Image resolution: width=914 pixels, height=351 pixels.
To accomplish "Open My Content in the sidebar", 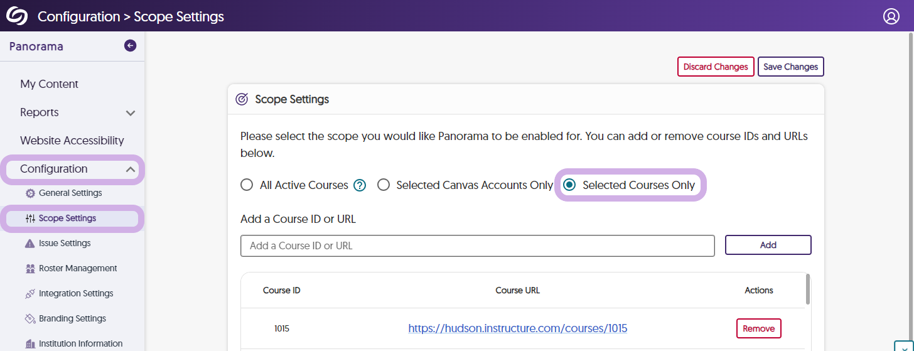I will tap(49, 84).
